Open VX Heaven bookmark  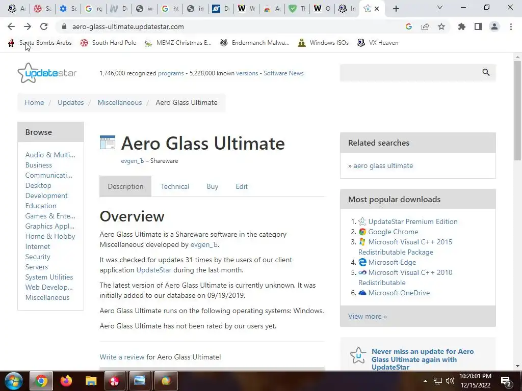click(x=378, y=43)
